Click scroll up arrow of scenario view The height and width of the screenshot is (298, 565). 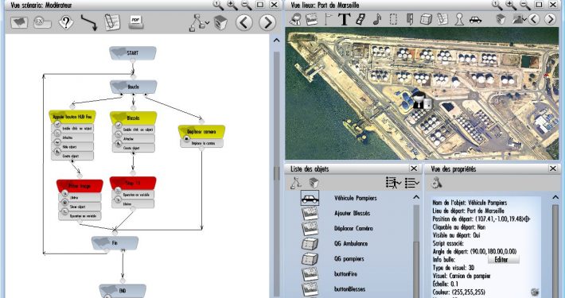[x=276, y=41]
